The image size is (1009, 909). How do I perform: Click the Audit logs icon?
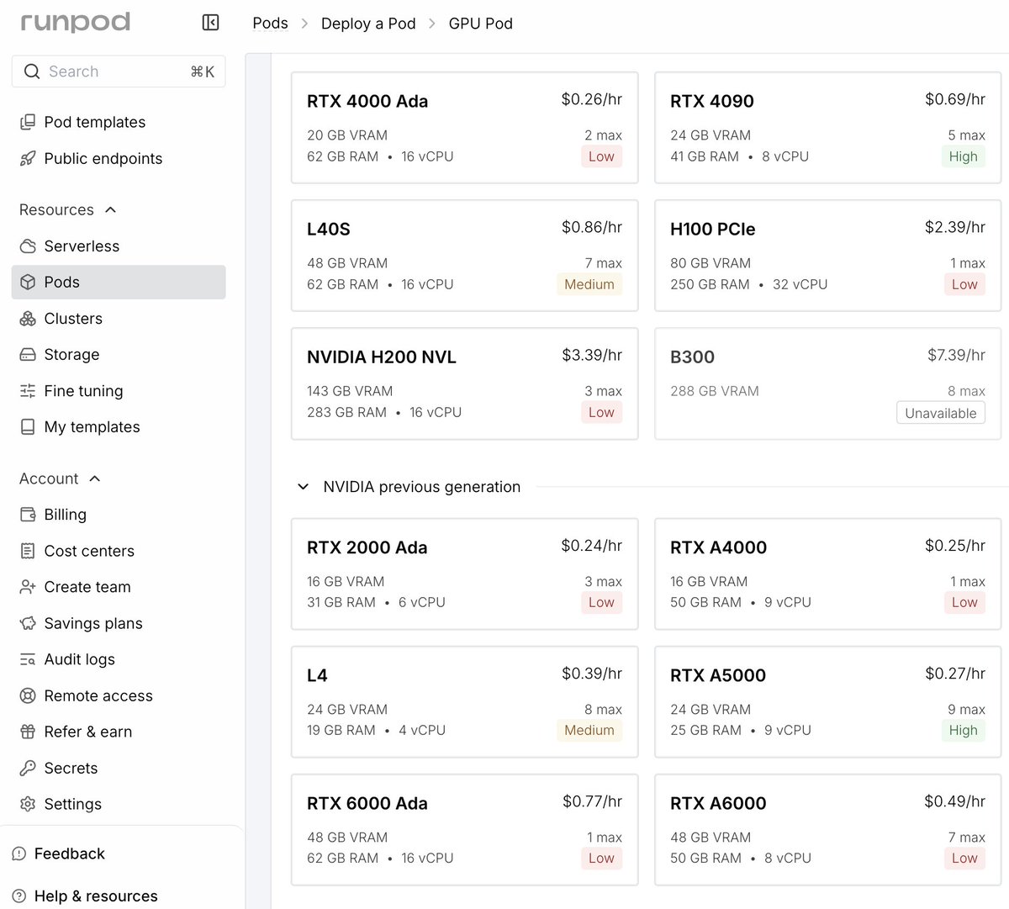pyautogui.click(x=28, y=659)
